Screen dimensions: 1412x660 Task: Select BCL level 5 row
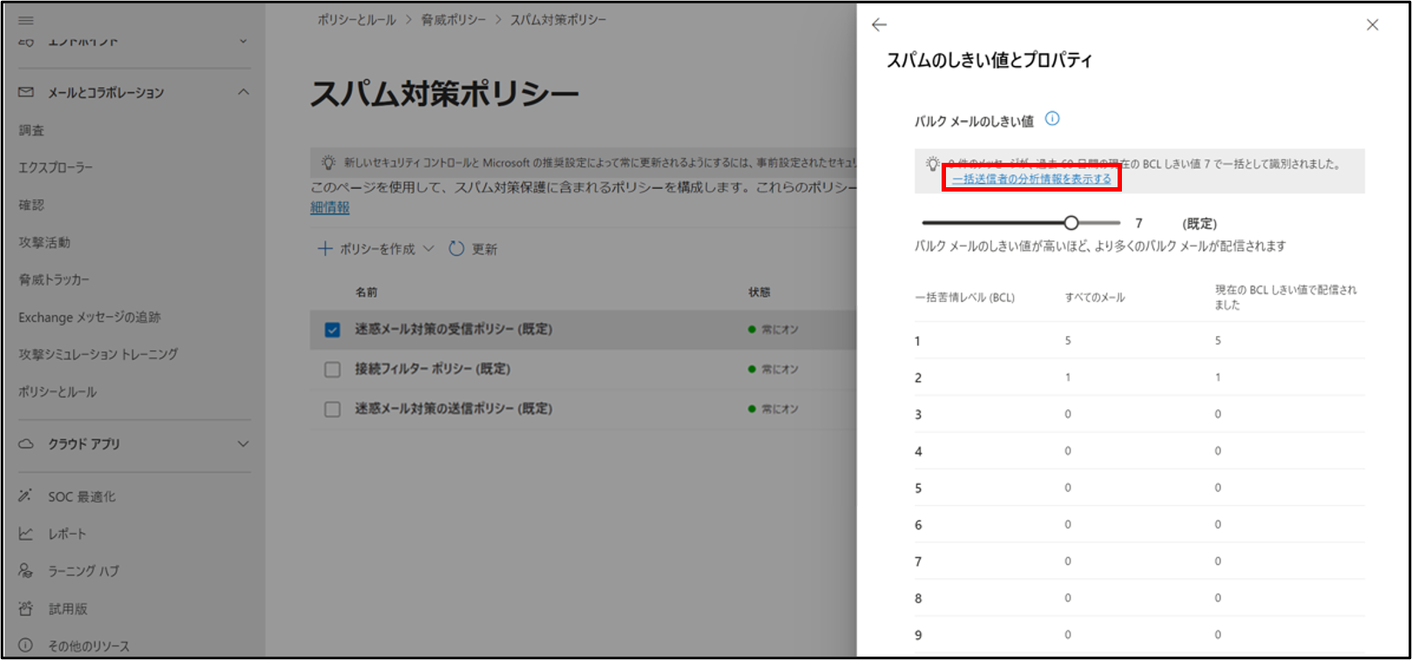pyautogui.click(x=1139, y=488)
